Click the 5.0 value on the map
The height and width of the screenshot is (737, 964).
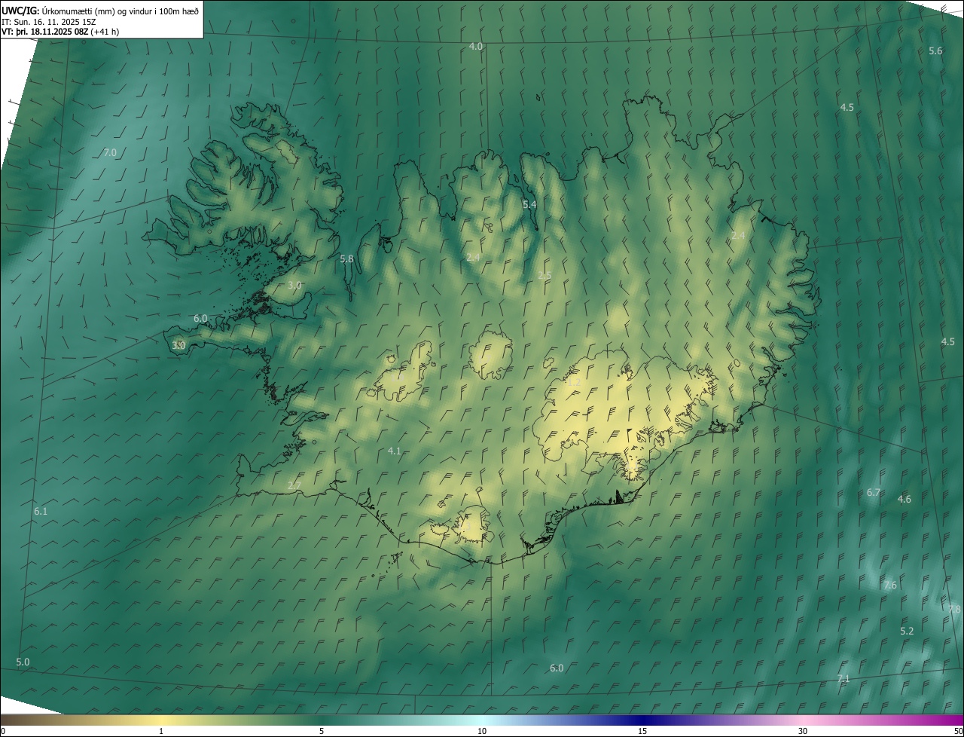click(23, 662)
